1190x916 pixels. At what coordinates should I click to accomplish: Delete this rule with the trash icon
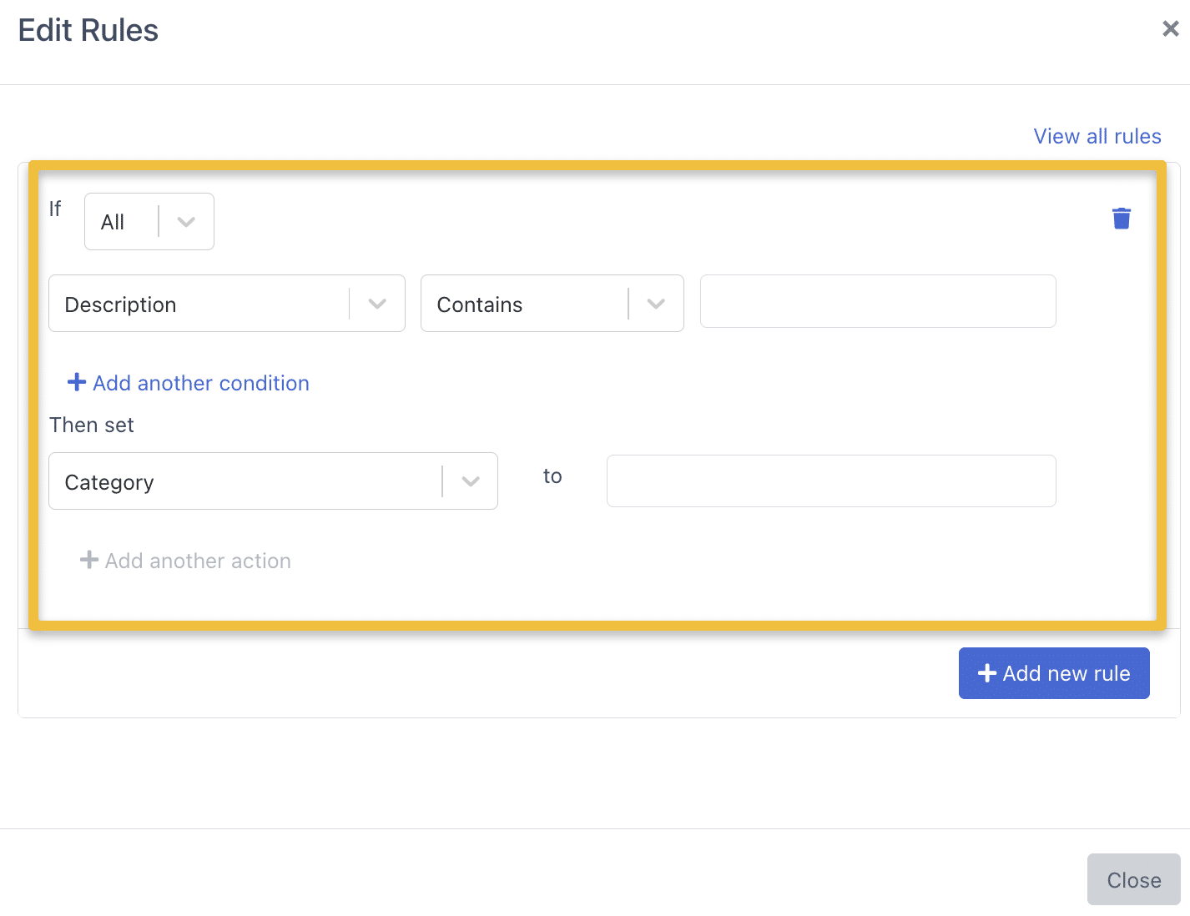(1121, 219)
